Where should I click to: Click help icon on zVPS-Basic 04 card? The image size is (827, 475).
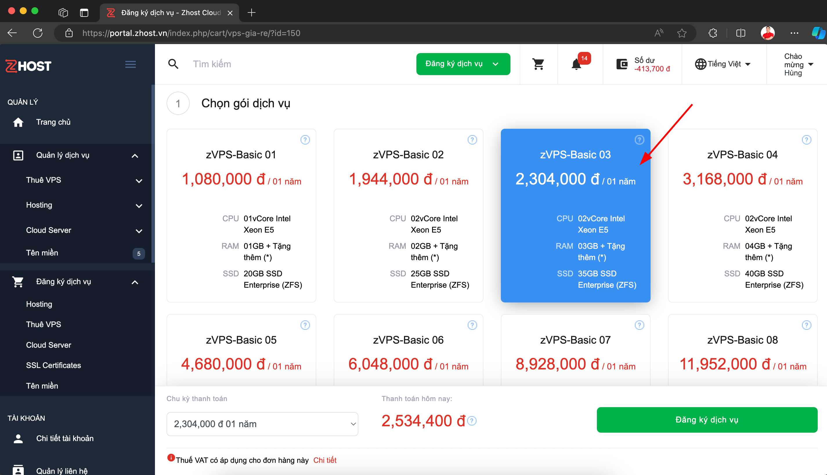(806, 140)
